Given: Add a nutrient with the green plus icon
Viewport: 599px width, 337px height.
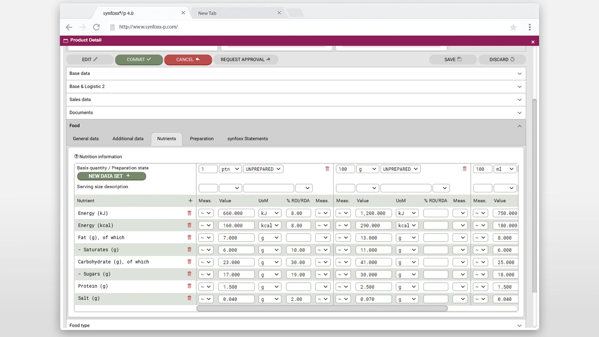Looking at the screenshot, I should tap(190, 200).
